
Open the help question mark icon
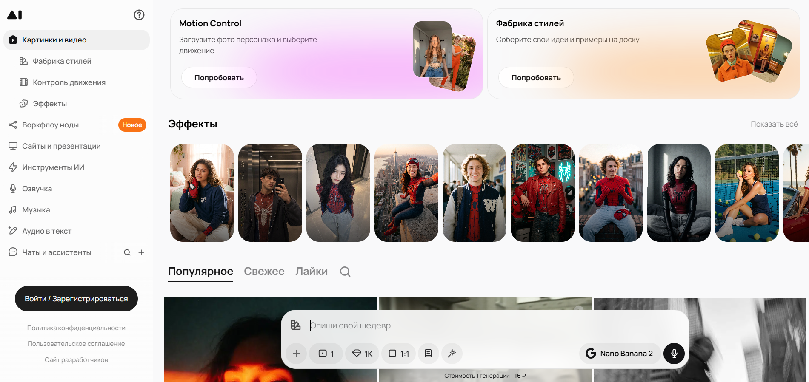[x=139, y=15]
